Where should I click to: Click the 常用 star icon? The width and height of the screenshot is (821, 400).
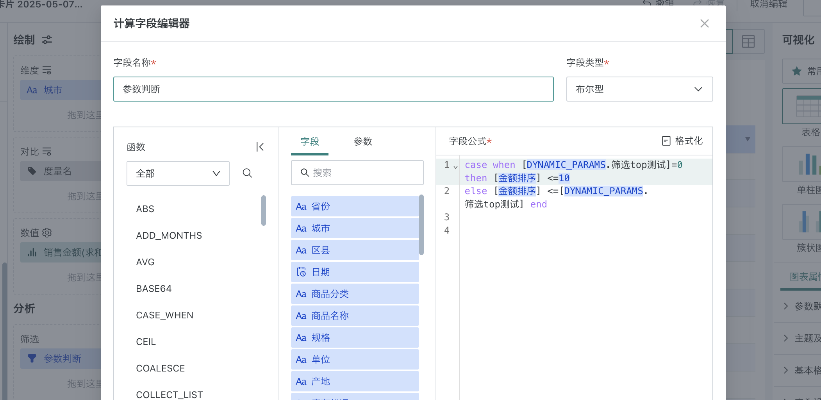[x=797, y=71]
